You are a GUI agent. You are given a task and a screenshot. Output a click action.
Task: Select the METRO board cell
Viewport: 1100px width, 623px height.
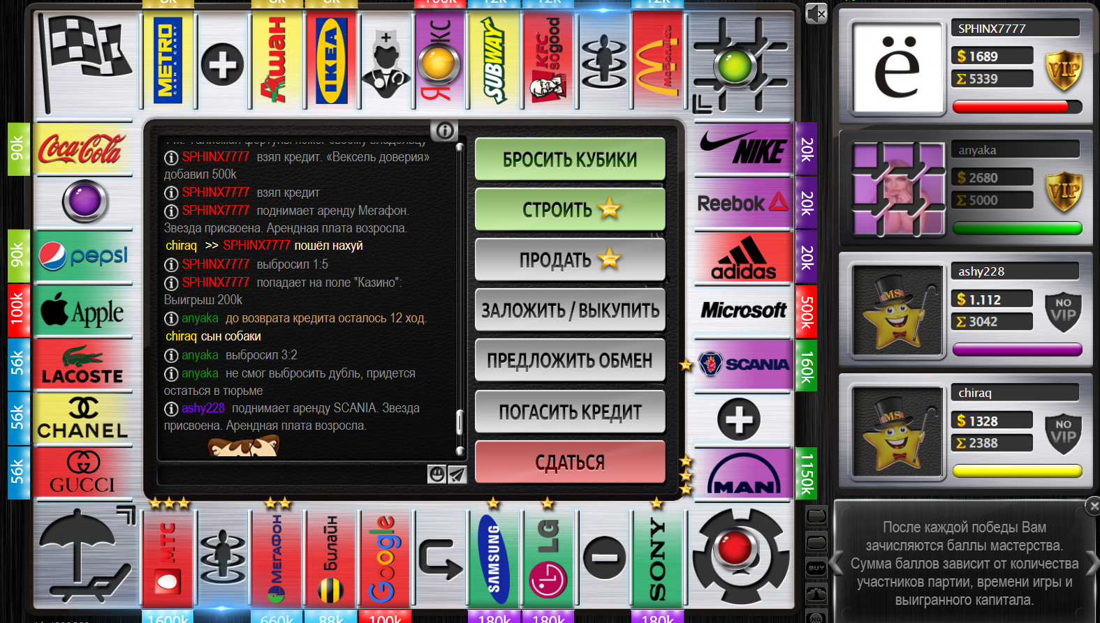(168, 61)
